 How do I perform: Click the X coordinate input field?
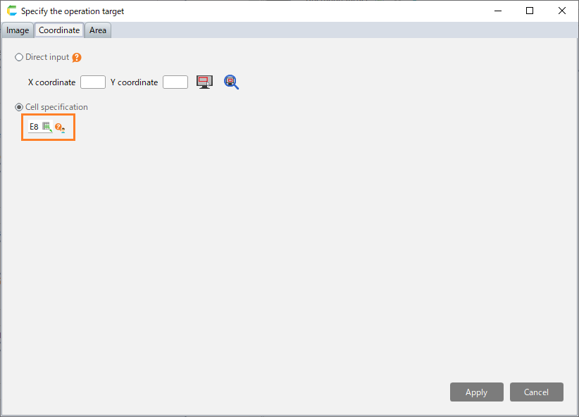click(x=93, y=82)
